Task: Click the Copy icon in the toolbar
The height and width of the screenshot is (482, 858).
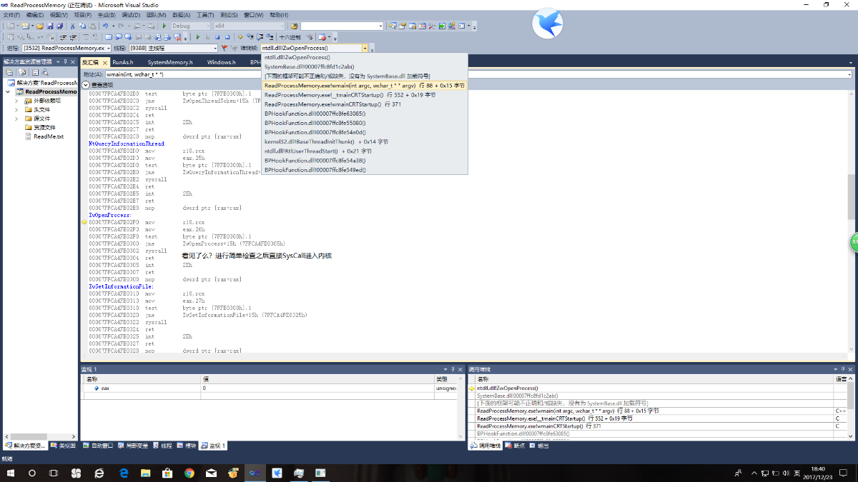Action: click(82, 26)
